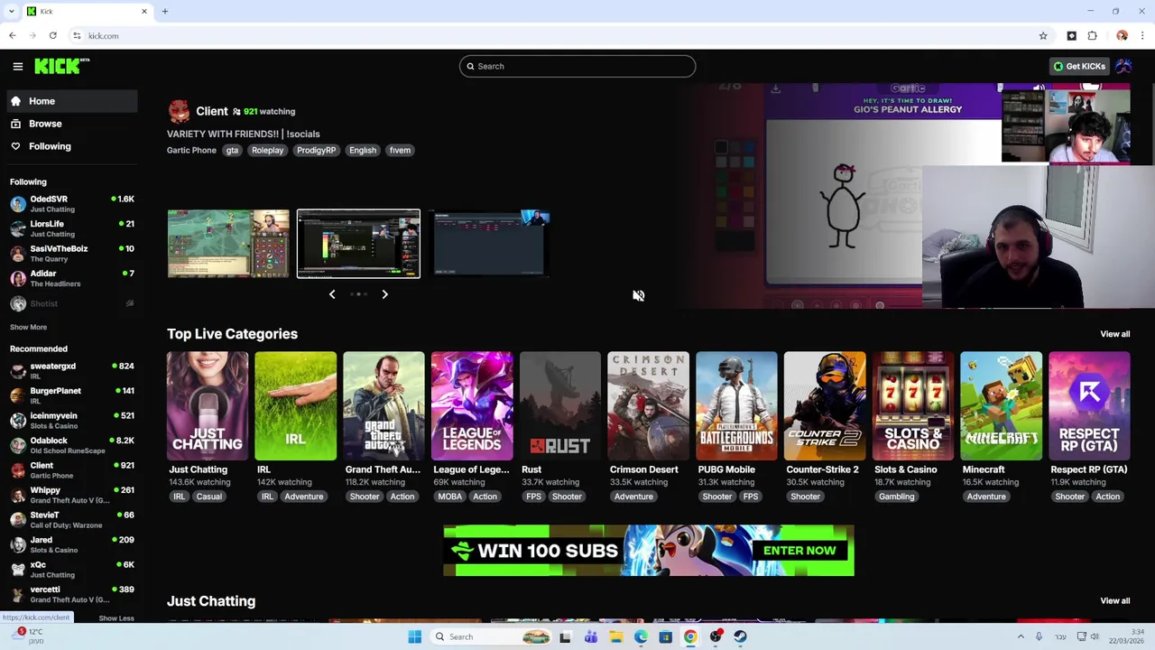View all Just Chatting streams
This screenshot has height=650, width=1155.
(x=1114, y=601)
